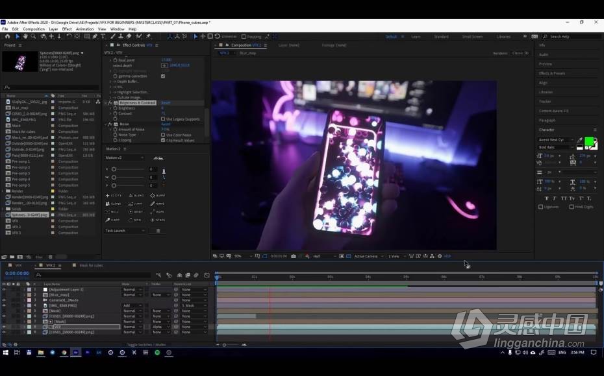Enable the Hindi Digits checkbox

pos(572,207)
